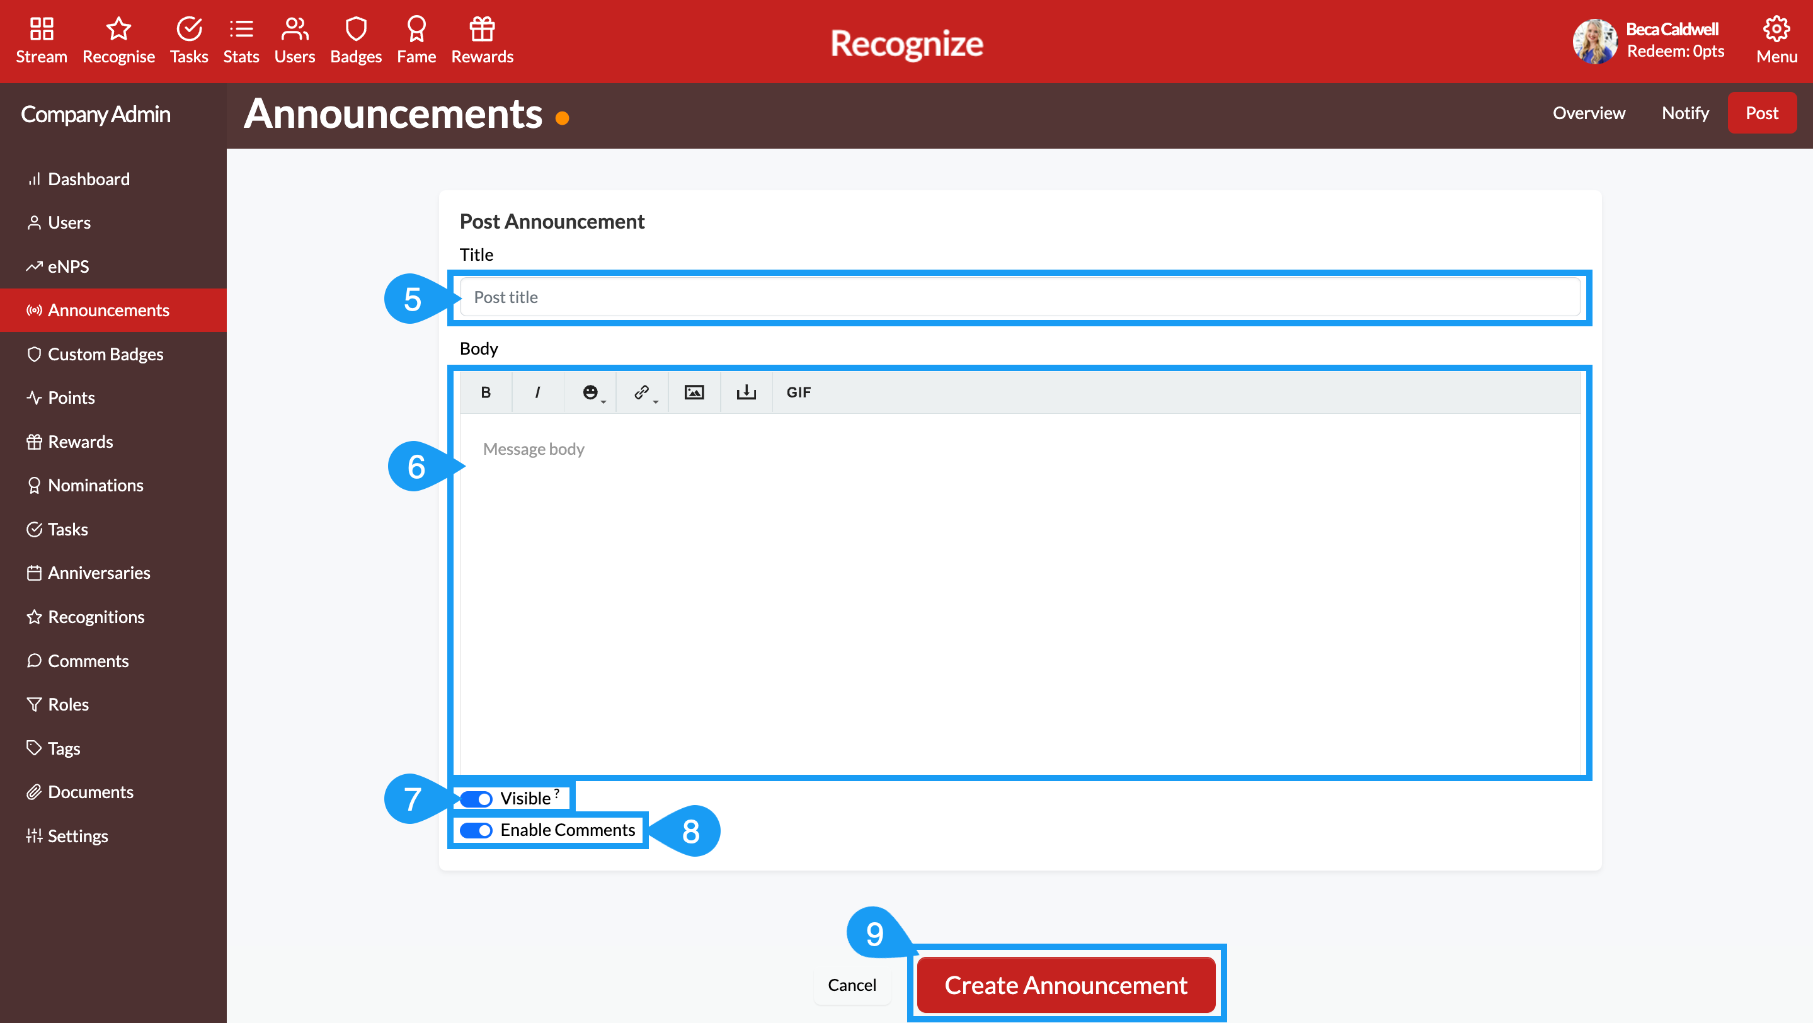The image size is (1813, 1023).
Task: Apply bold formatting in message body toolbar
Action: [485, 392]
